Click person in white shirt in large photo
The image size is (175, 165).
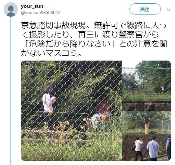point(49,107)
